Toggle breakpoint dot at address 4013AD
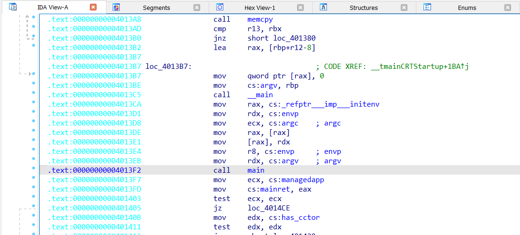520x235 pixels. [x=34, y=26]
